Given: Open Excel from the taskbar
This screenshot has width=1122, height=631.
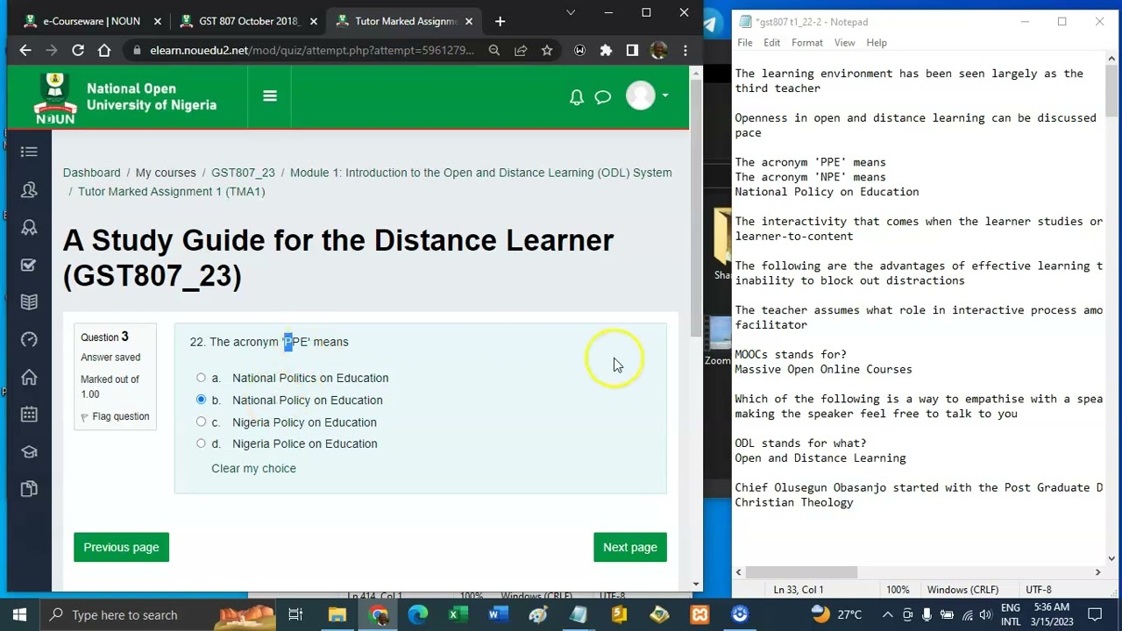Looking at the screenshot, I should 458,614.
